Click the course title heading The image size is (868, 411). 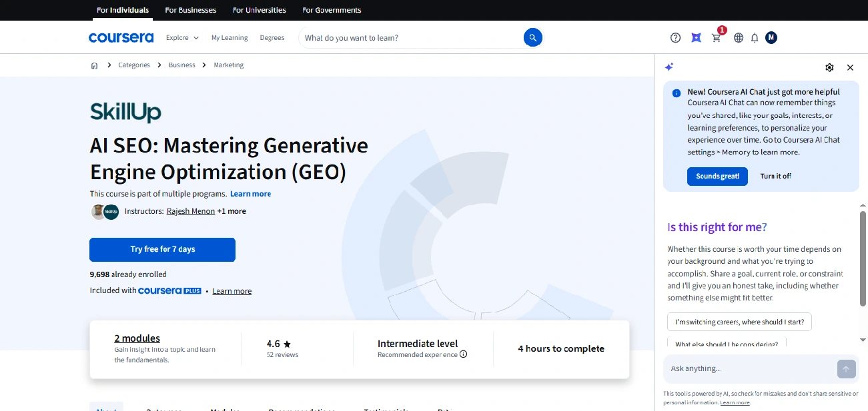pyautogui.click(x=229, y=159)
